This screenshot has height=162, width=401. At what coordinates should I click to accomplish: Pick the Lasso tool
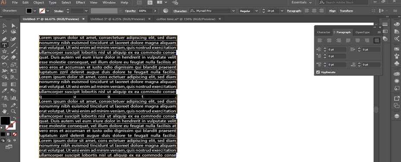13,32
